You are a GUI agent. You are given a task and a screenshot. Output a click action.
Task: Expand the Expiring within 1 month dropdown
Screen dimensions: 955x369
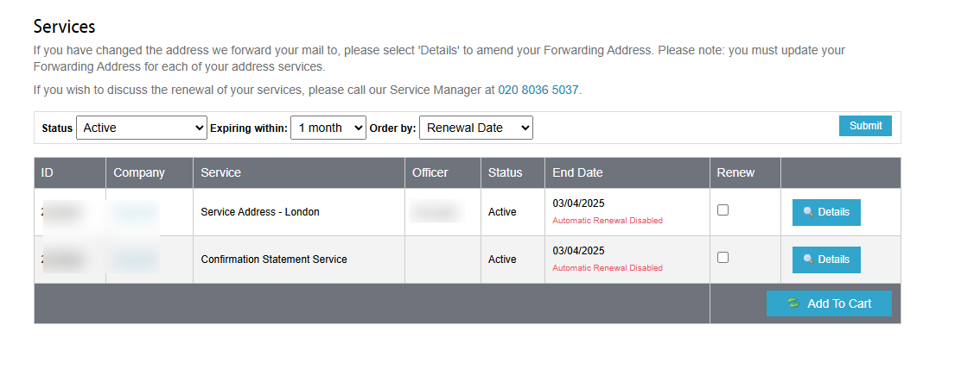[x=328, y=128]
